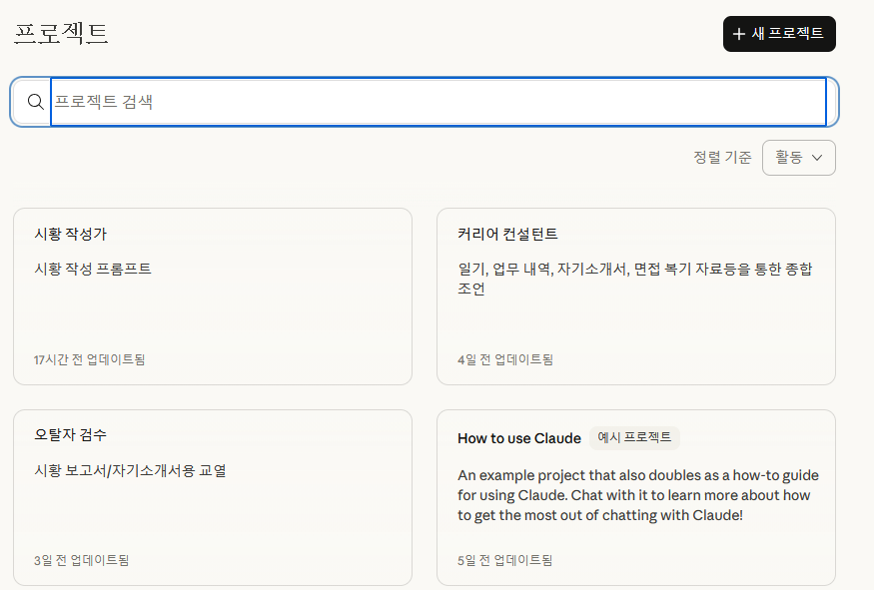This screenshot has width=874, height=590.
Task: Click the 4일 전 업데이트됨 timestamp
Action: pos(505,359)
